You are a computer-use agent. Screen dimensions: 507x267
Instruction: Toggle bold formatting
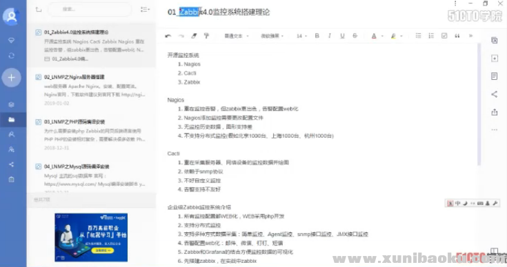[317, 36]
